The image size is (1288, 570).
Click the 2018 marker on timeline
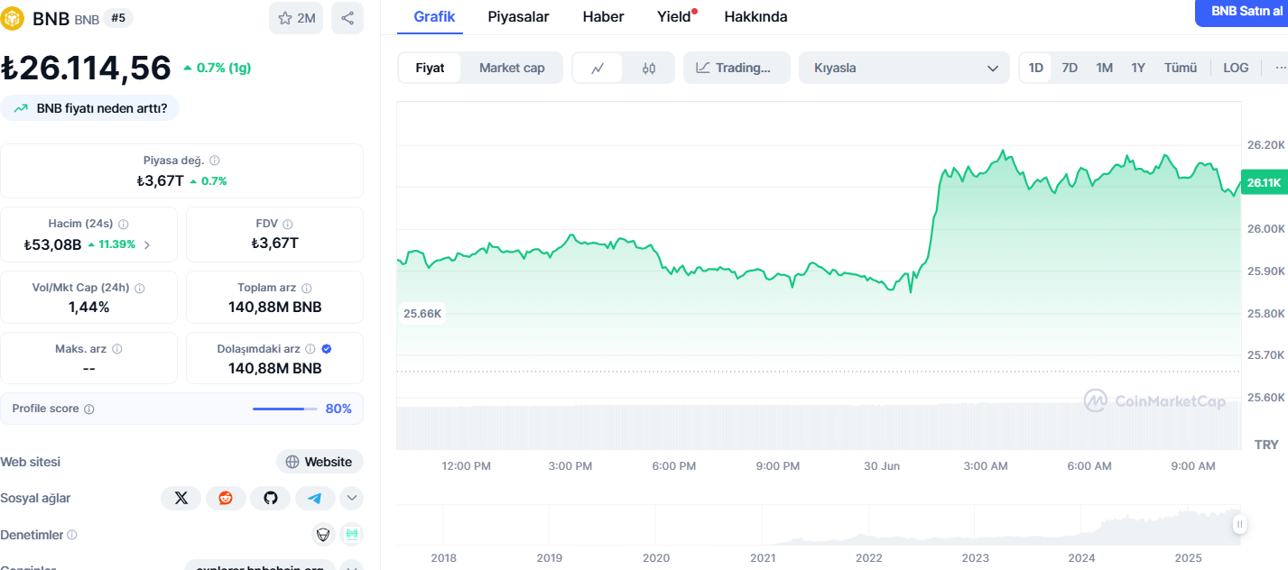[x=443, y=558]
